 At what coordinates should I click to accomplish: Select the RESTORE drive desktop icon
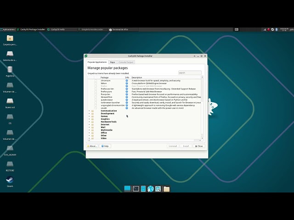pos(10,166)
